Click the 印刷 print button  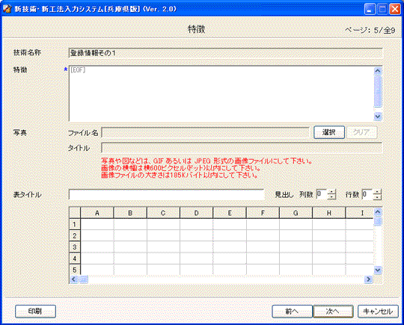point(35,312)
